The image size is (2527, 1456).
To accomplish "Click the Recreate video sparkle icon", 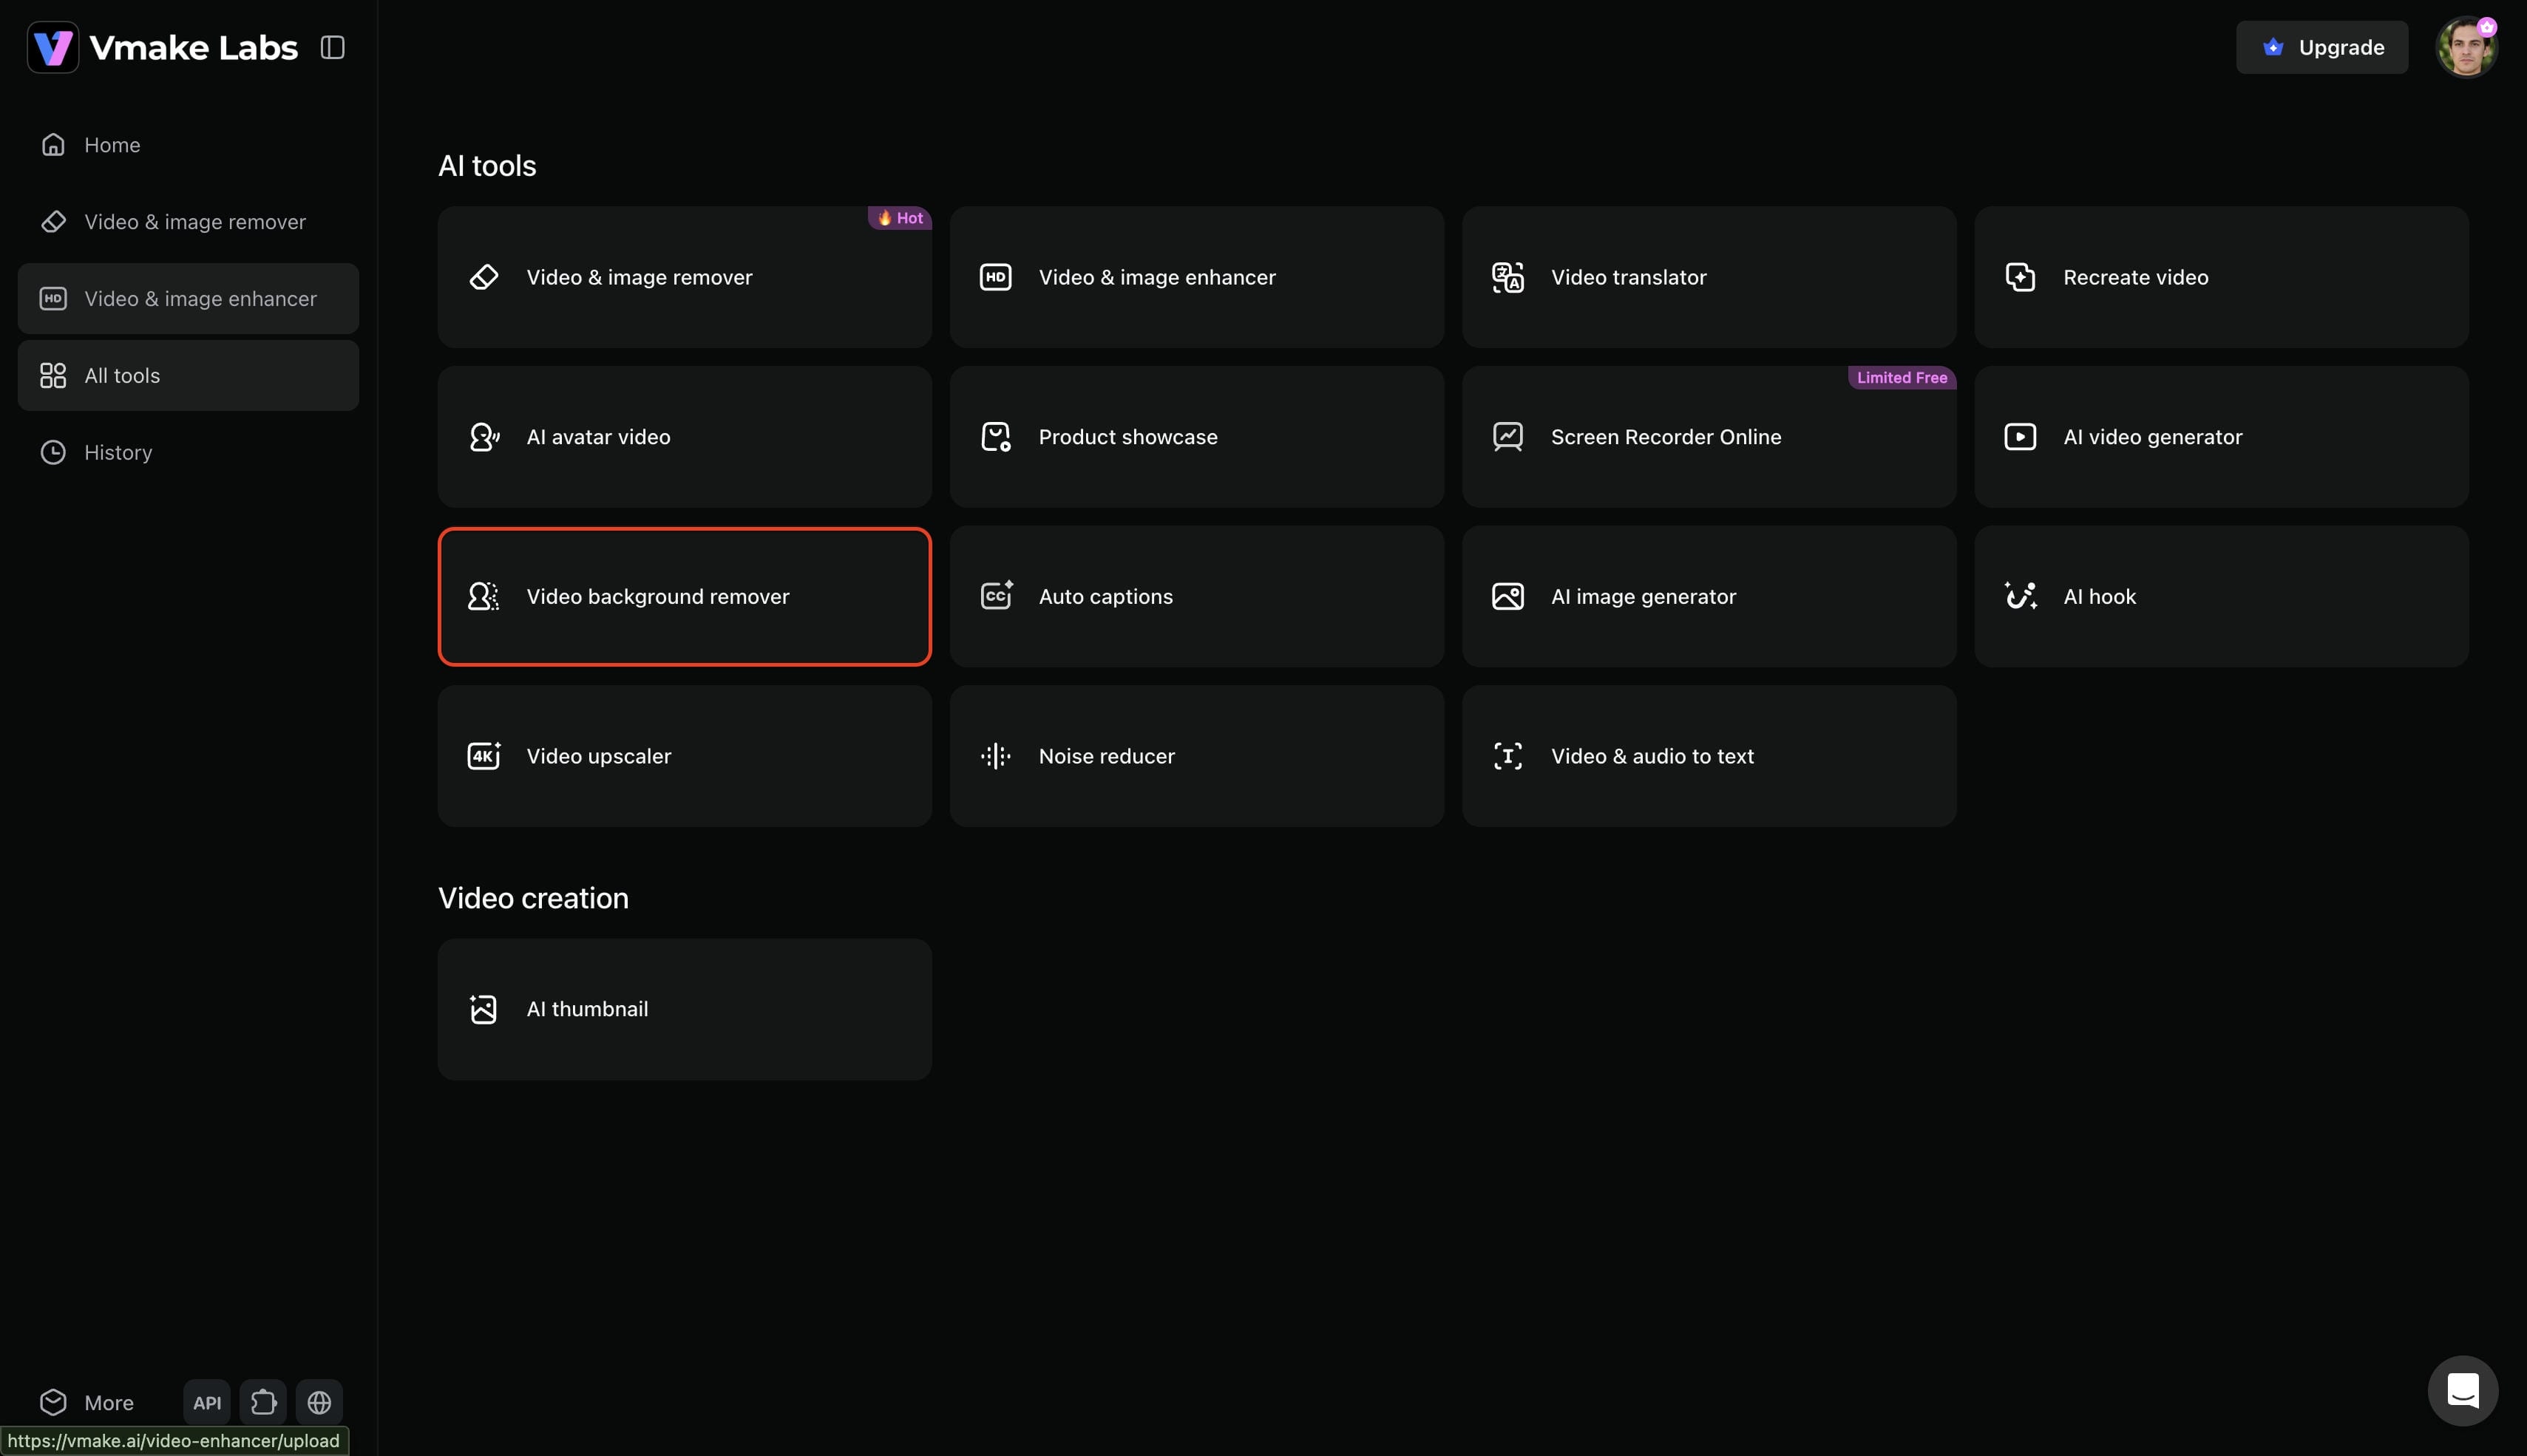I will [x=2020, y=277].
